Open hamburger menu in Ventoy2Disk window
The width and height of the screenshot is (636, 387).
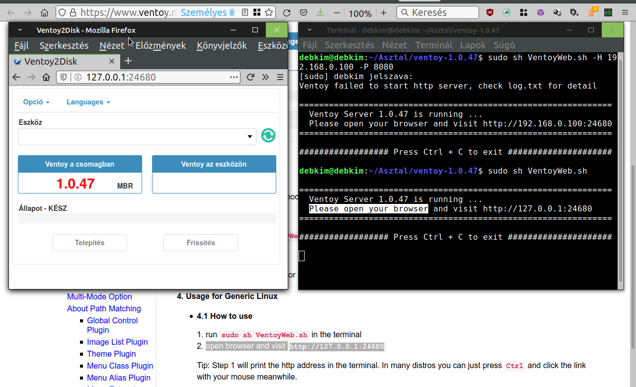pyautogui.click(x=280, y=77)
